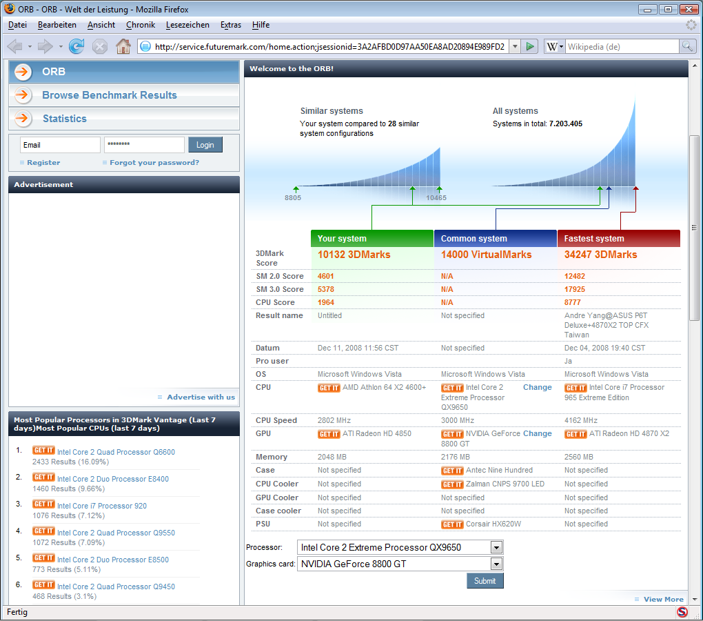The image size is (703, 621).
Task: Click GET IT badge for AMD Athlon 64 X2 4600+
Action: [329, 388]
